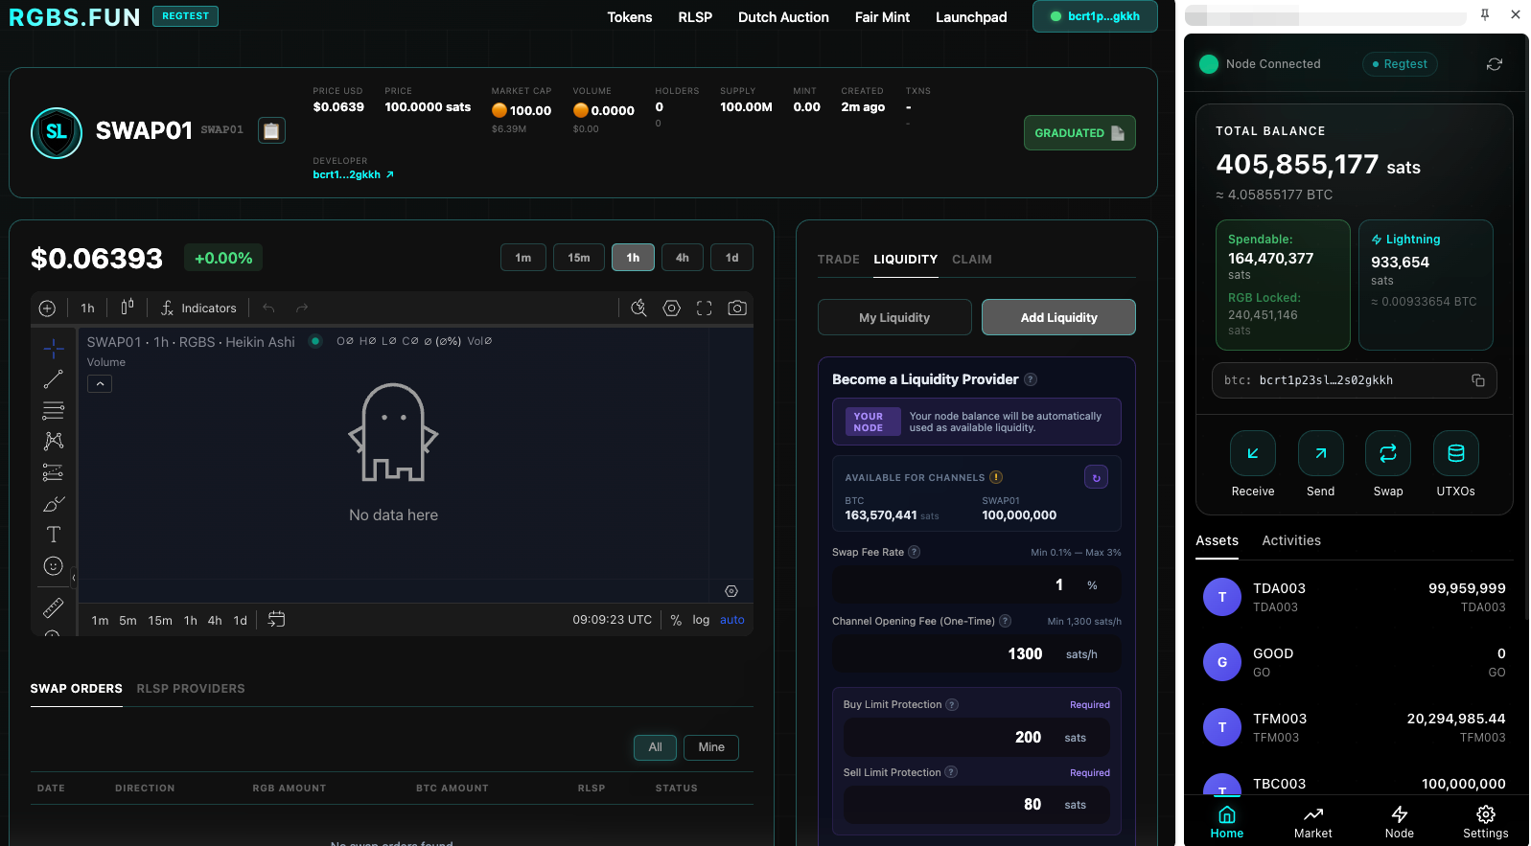Screen dimensions: 1531x846
Task: Copy SWAP01 token clipboard icon
Action: (272, 130)
